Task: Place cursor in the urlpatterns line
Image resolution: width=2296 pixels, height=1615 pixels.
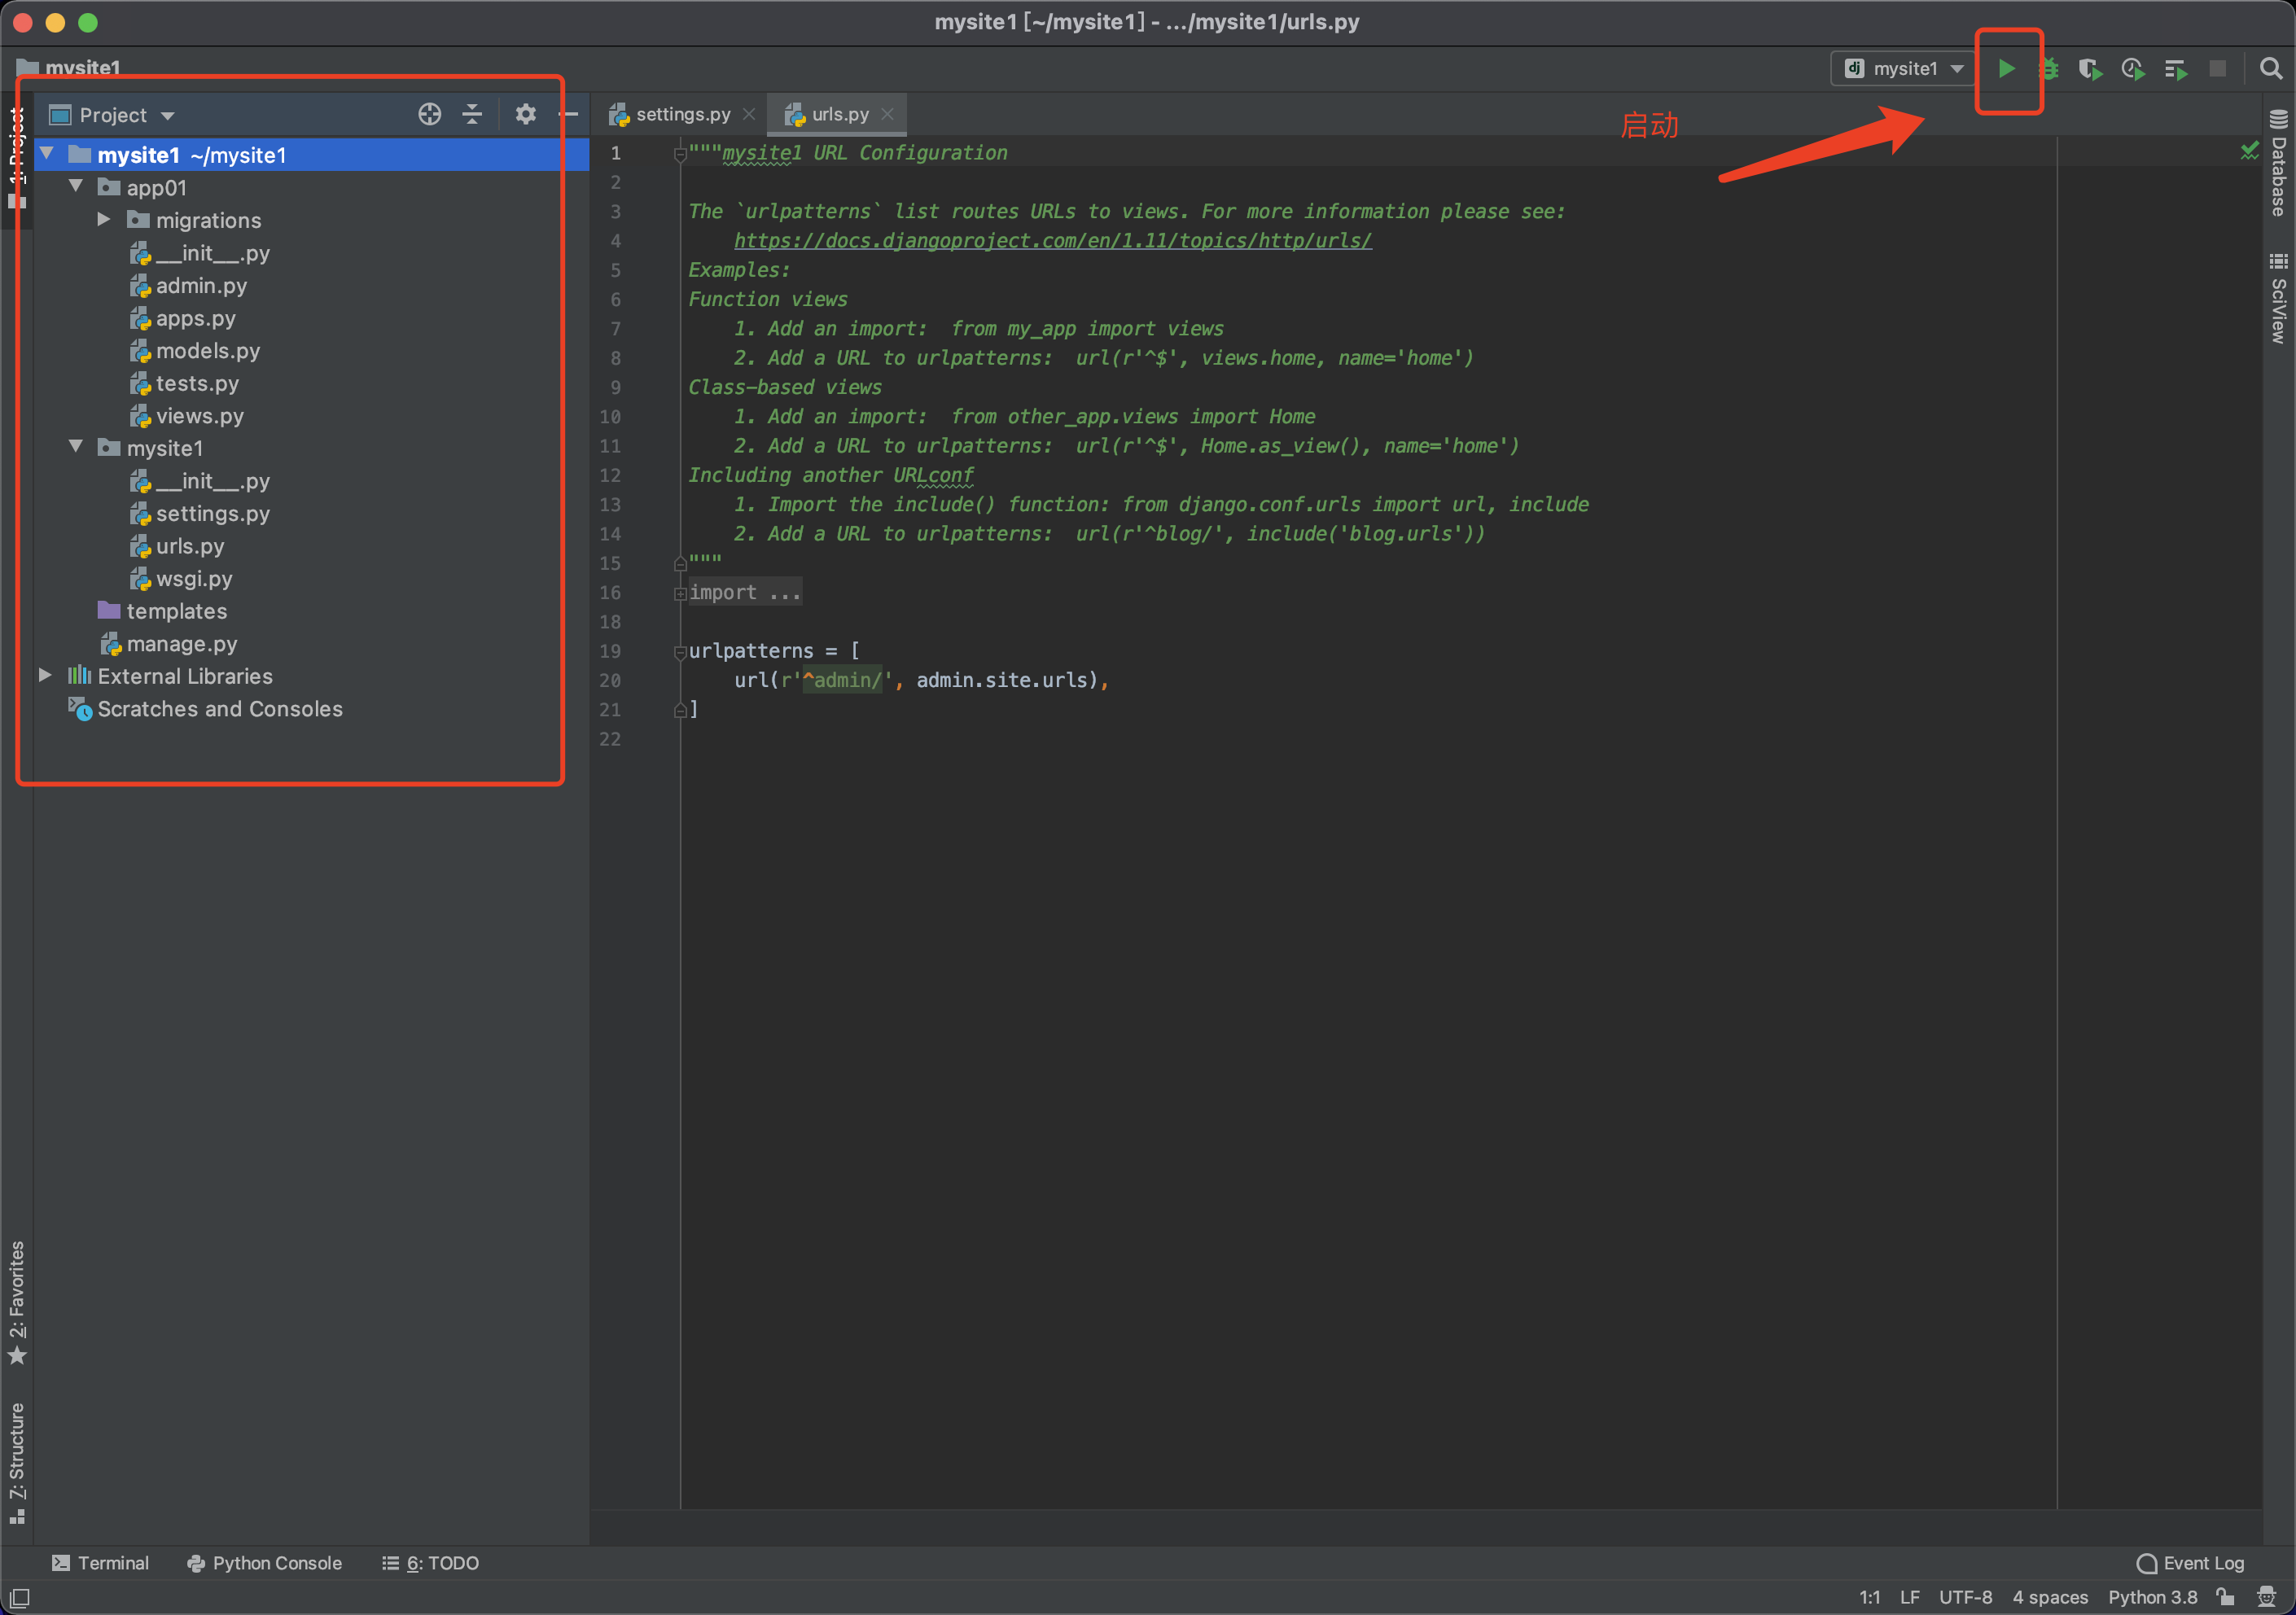Action: pos(774,651)
